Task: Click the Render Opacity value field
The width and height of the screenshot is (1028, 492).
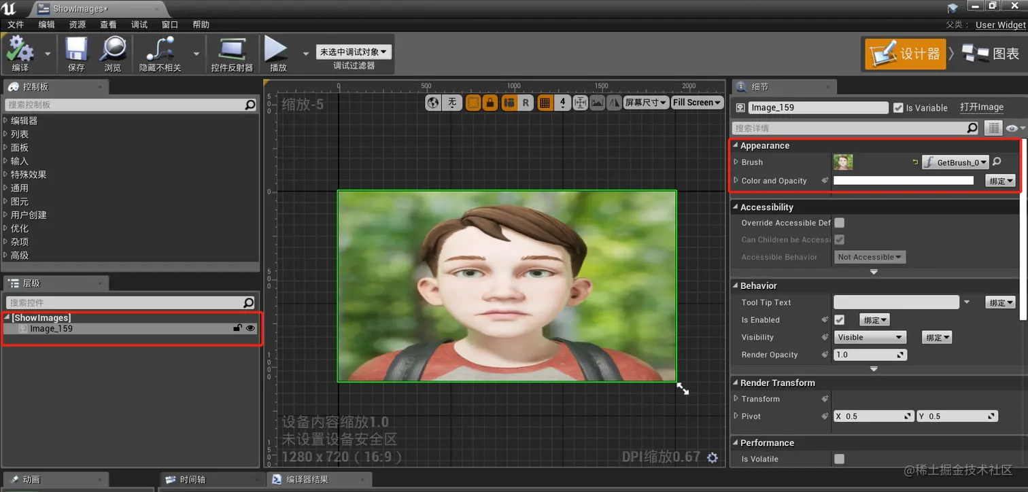Action: pyautogui.click(x=870, y=355)
